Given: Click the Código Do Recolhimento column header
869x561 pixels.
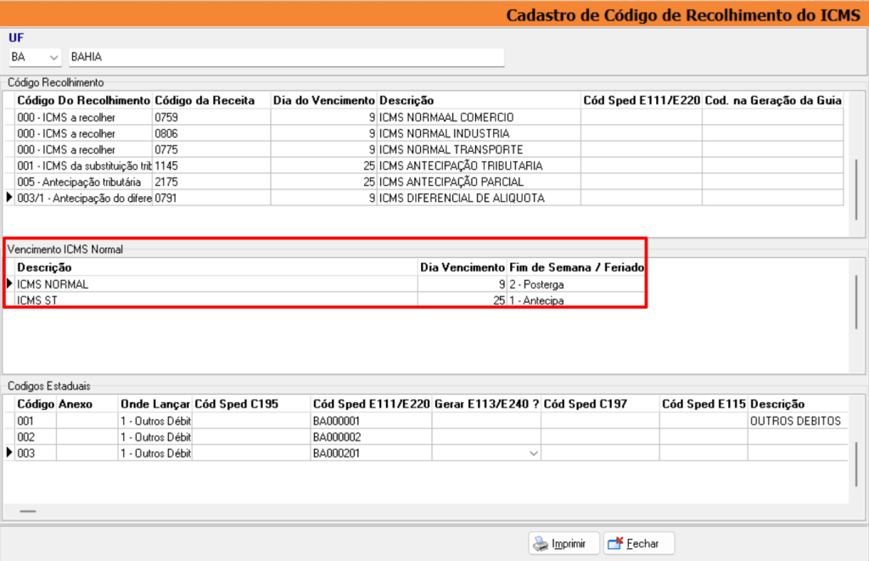Looking at the screenshot, I should pos(81,100).
